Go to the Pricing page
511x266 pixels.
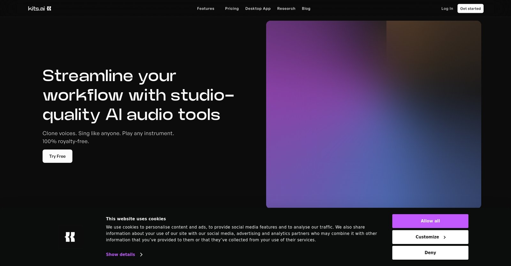click(232, 9)
